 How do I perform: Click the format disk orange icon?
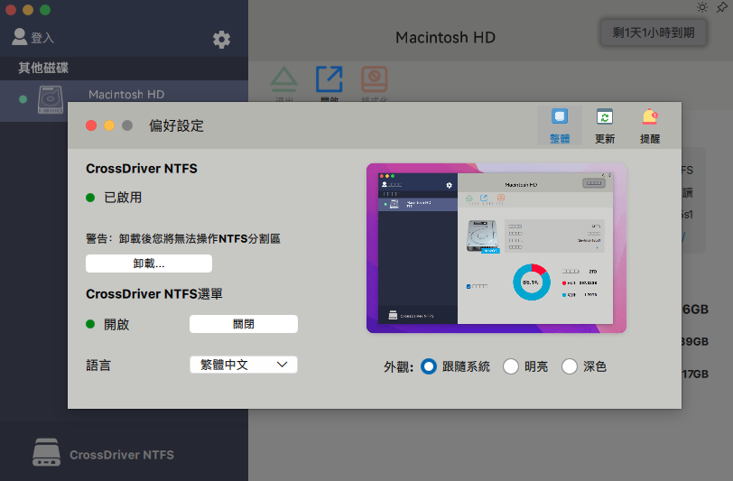pyautogui.click(x=374, y=79)
